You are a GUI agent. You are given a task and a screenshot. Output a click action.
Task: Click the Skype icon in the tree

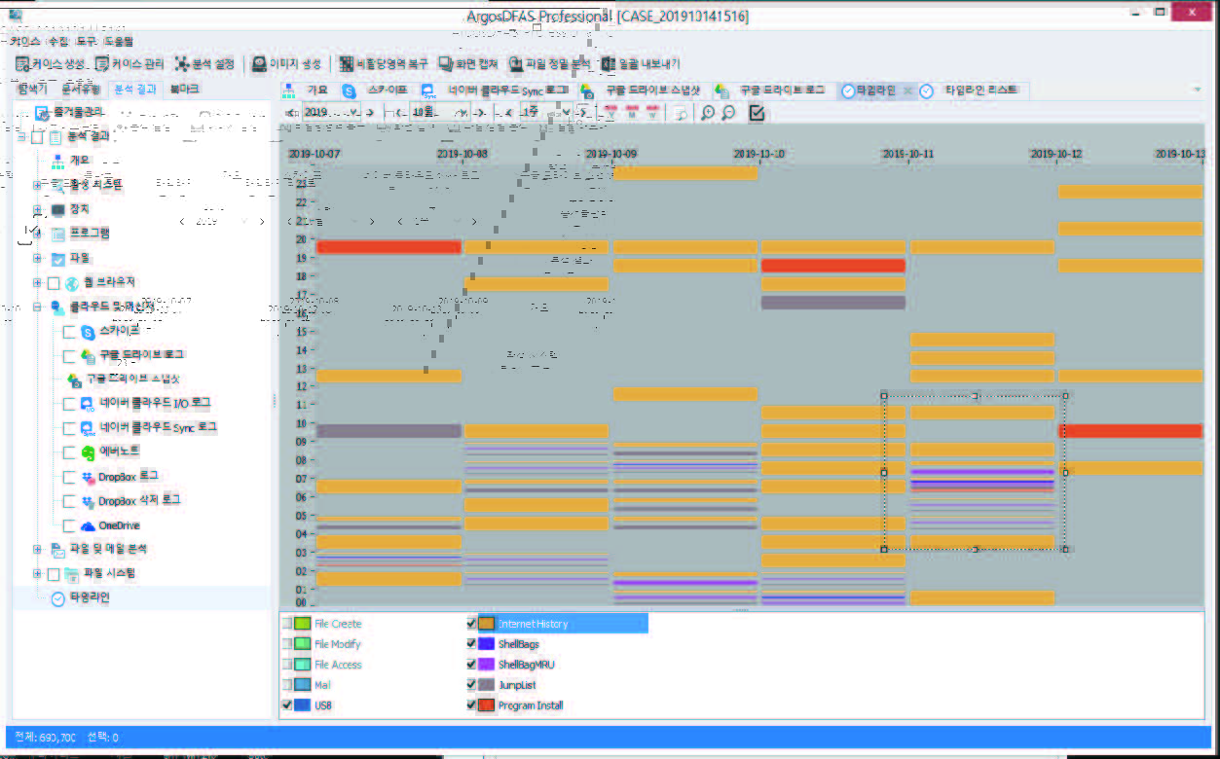tap(88, 331)
